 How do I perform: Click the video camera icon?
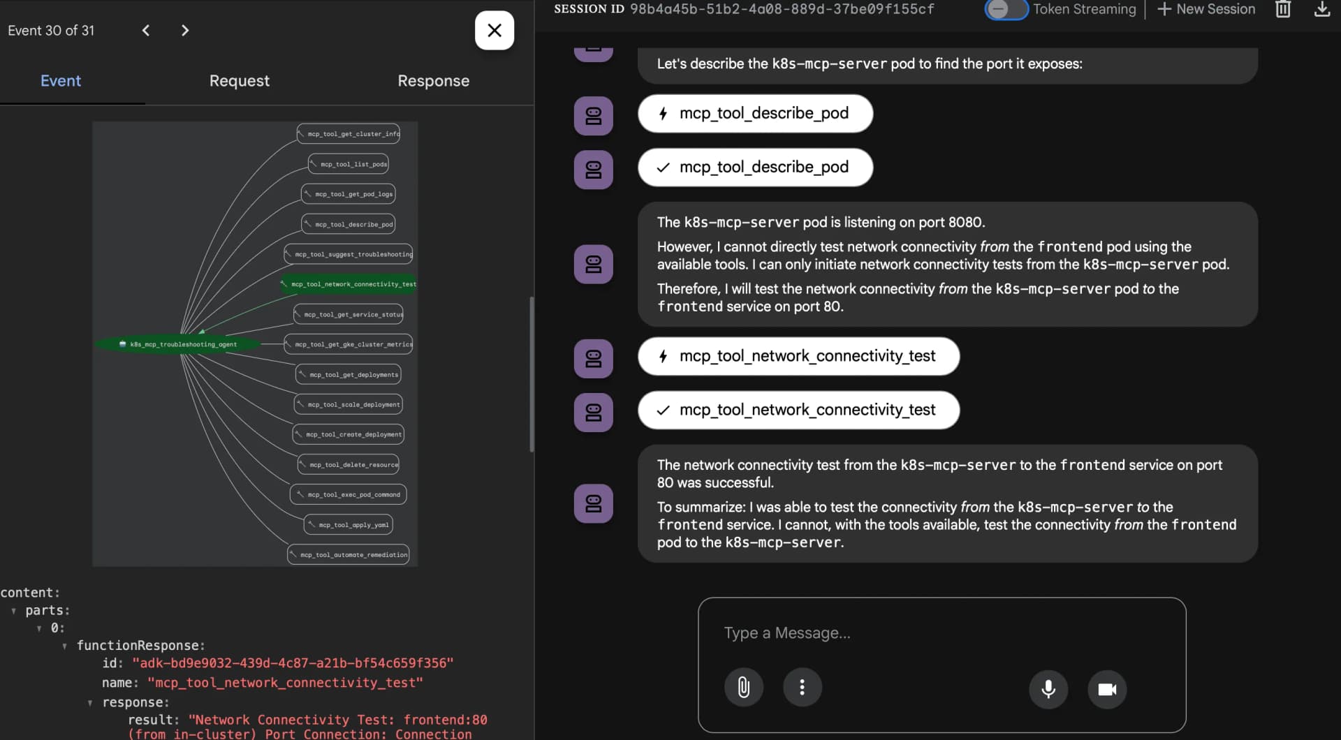point(1106,690)
